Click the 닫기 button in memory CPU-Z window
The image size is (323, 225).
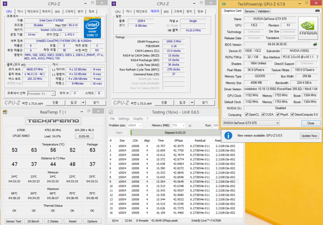tap(205, 102)
